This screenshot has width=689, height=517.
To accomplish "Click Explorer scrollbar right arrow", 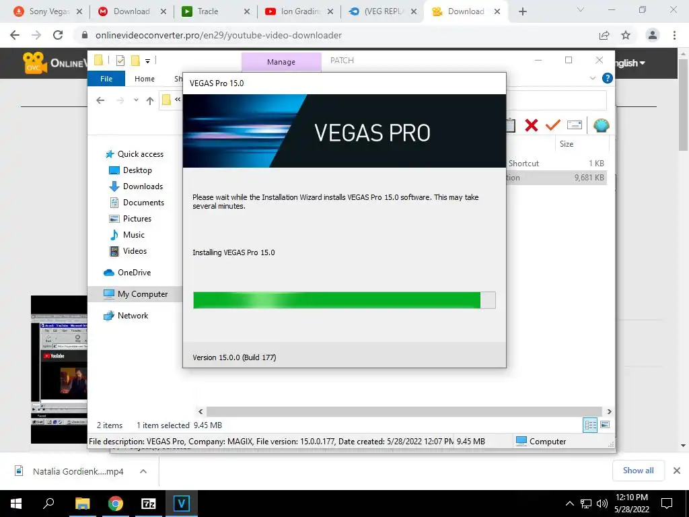I will [609, 411].
